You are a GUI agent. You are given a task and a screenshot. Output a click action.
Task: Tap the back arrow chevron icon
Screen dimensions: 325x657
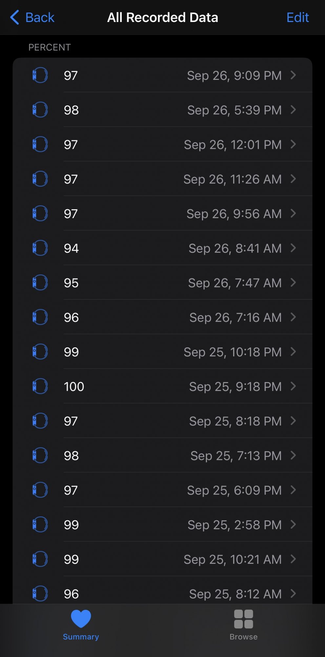coord(15,17)
